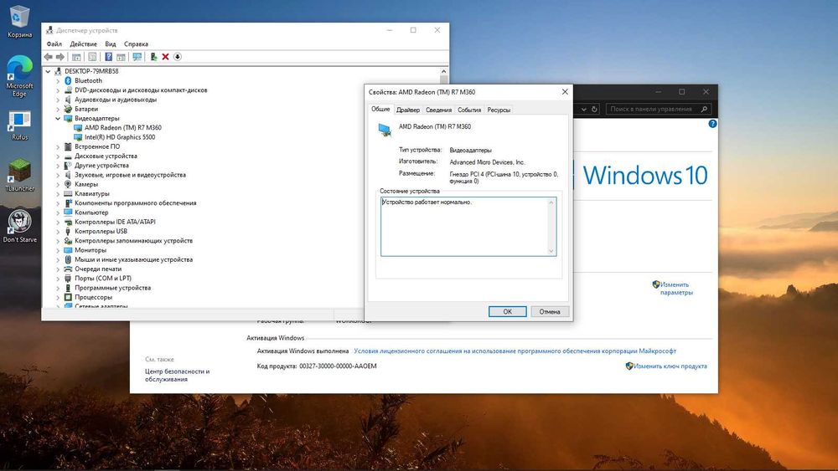Click the Камеры webcam icon
The height and width of the screenshot is (471, 838).
point(68,184)
